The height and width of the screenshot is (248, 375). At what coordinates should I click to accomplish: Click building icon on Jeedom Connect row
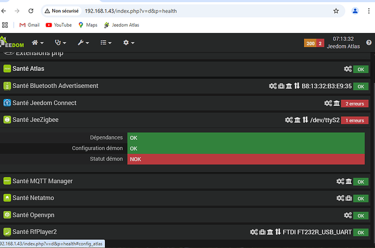coord(336,103)
